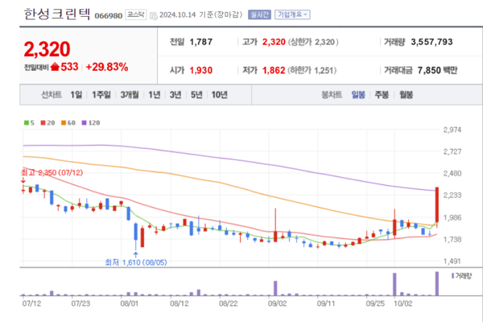Click the 시가 value 1,930

click(201, 70)
